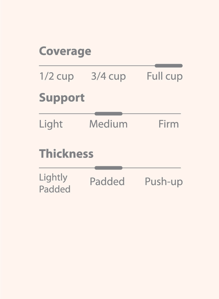This screenshot has width=219, height=299.
Task: Choose the Medium support label text
Action: coord(108,124)
